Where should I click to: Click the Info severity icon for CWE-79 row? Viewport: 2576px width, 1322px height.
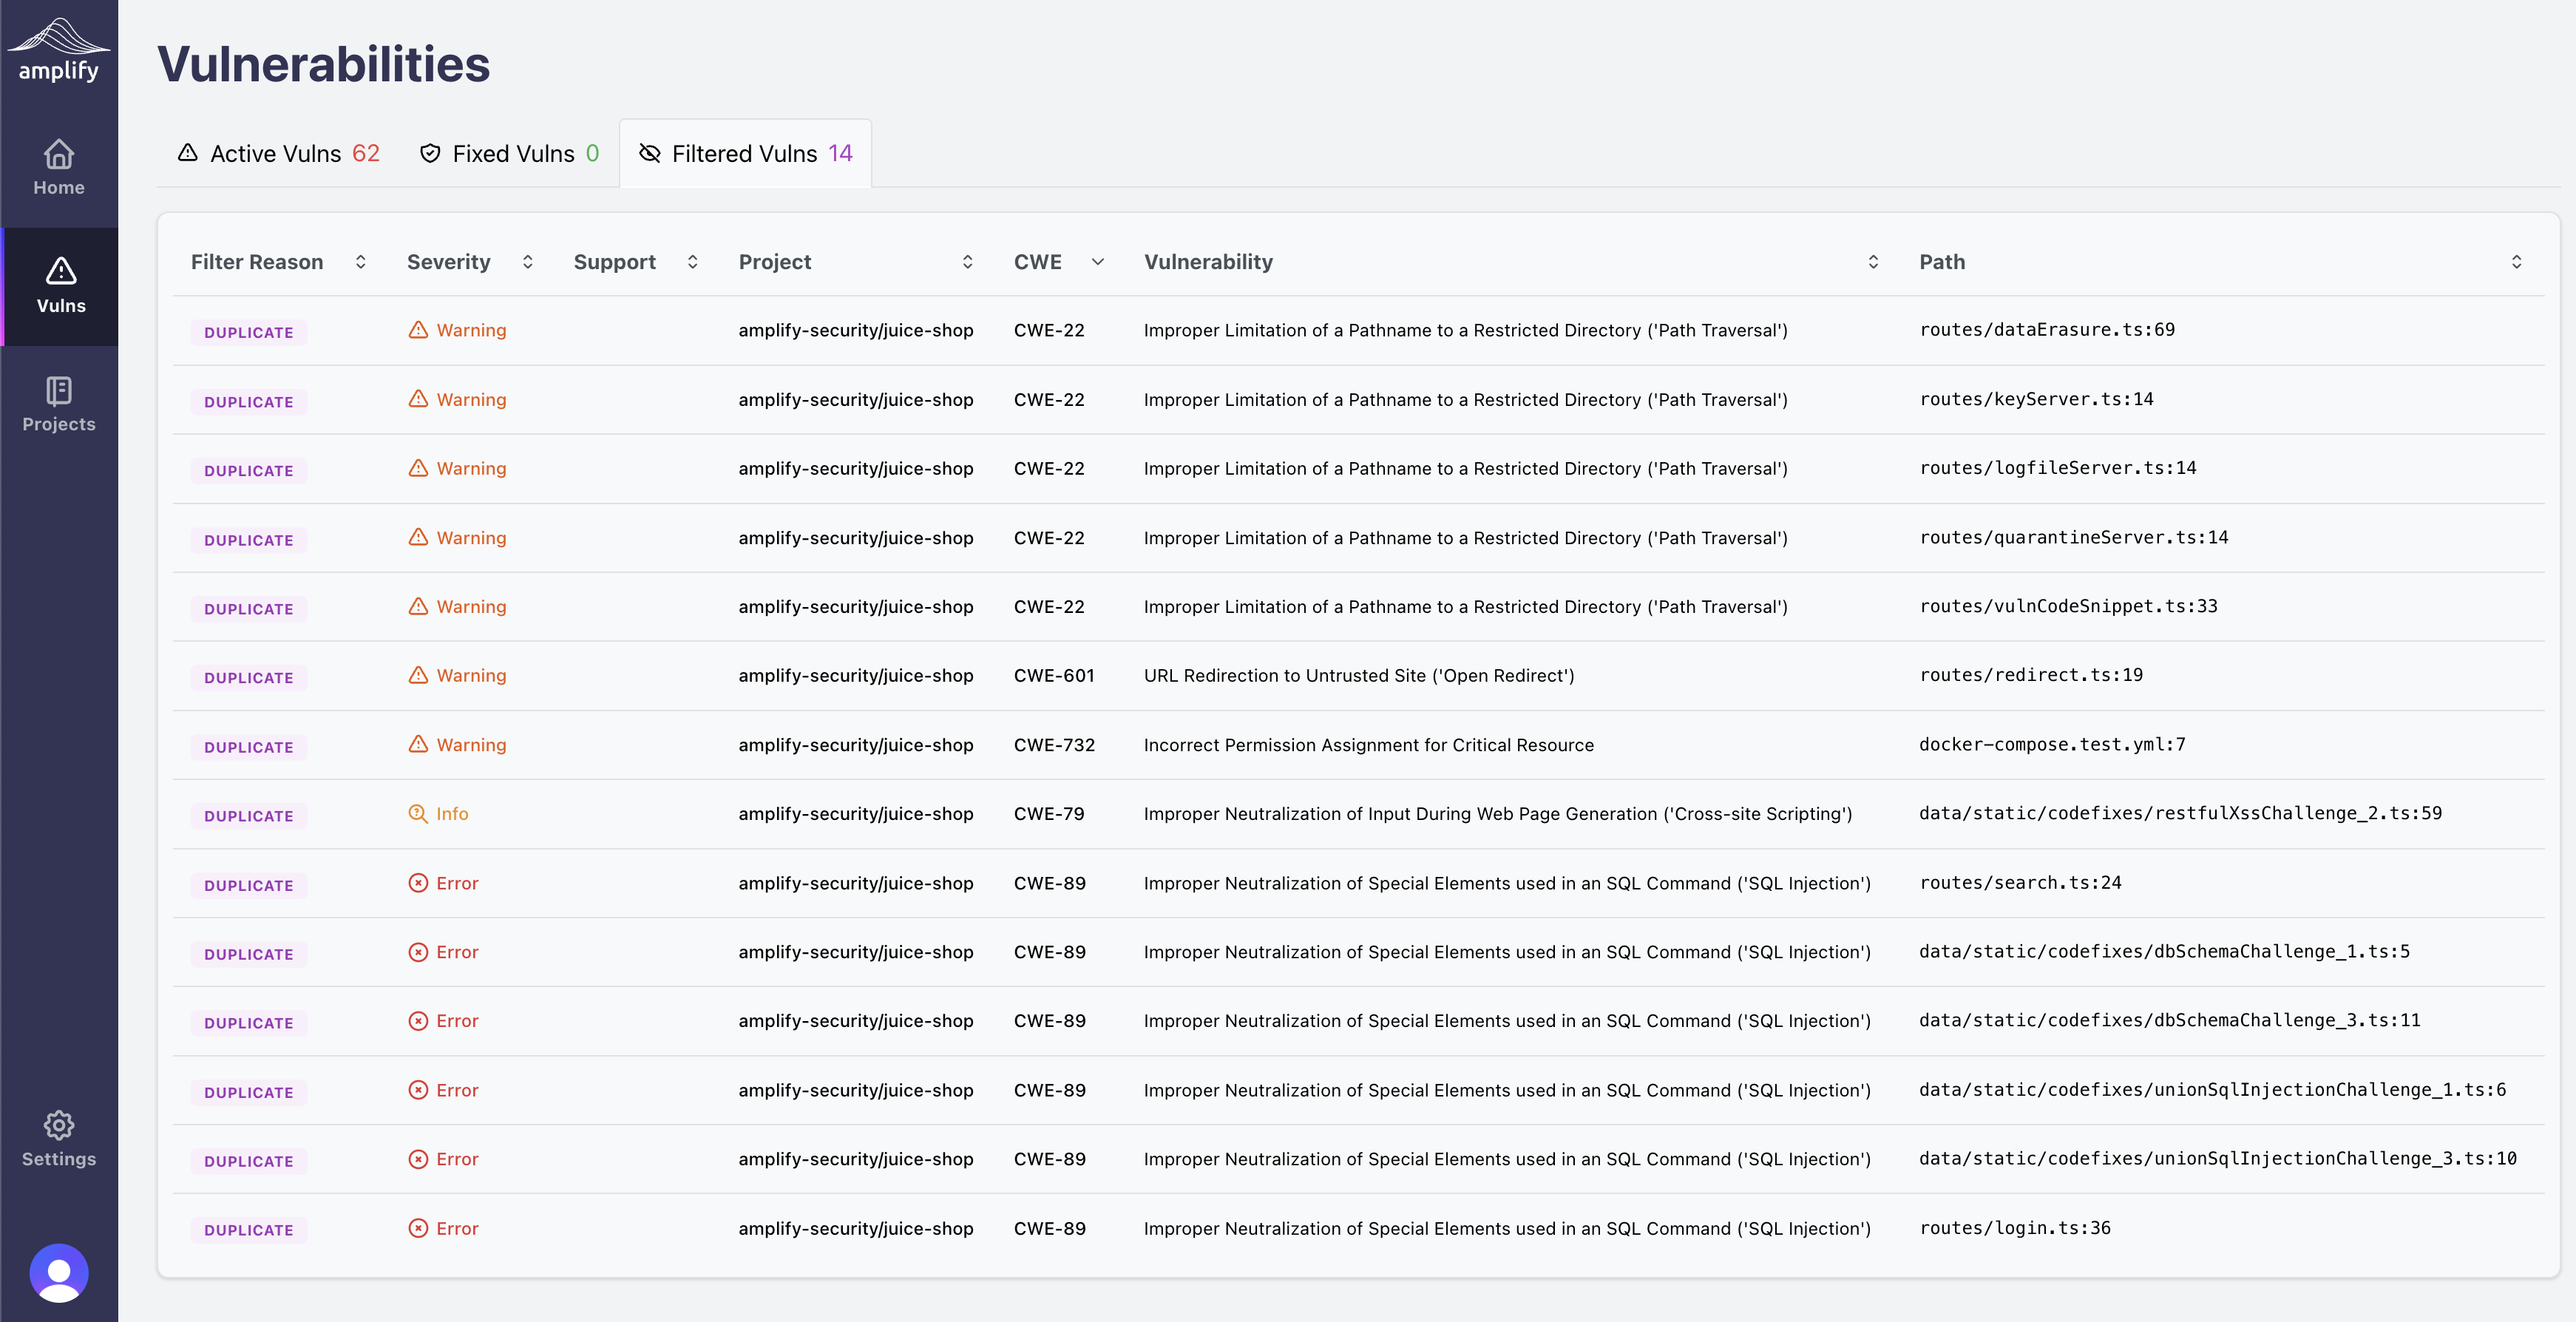tap(418, 814)
